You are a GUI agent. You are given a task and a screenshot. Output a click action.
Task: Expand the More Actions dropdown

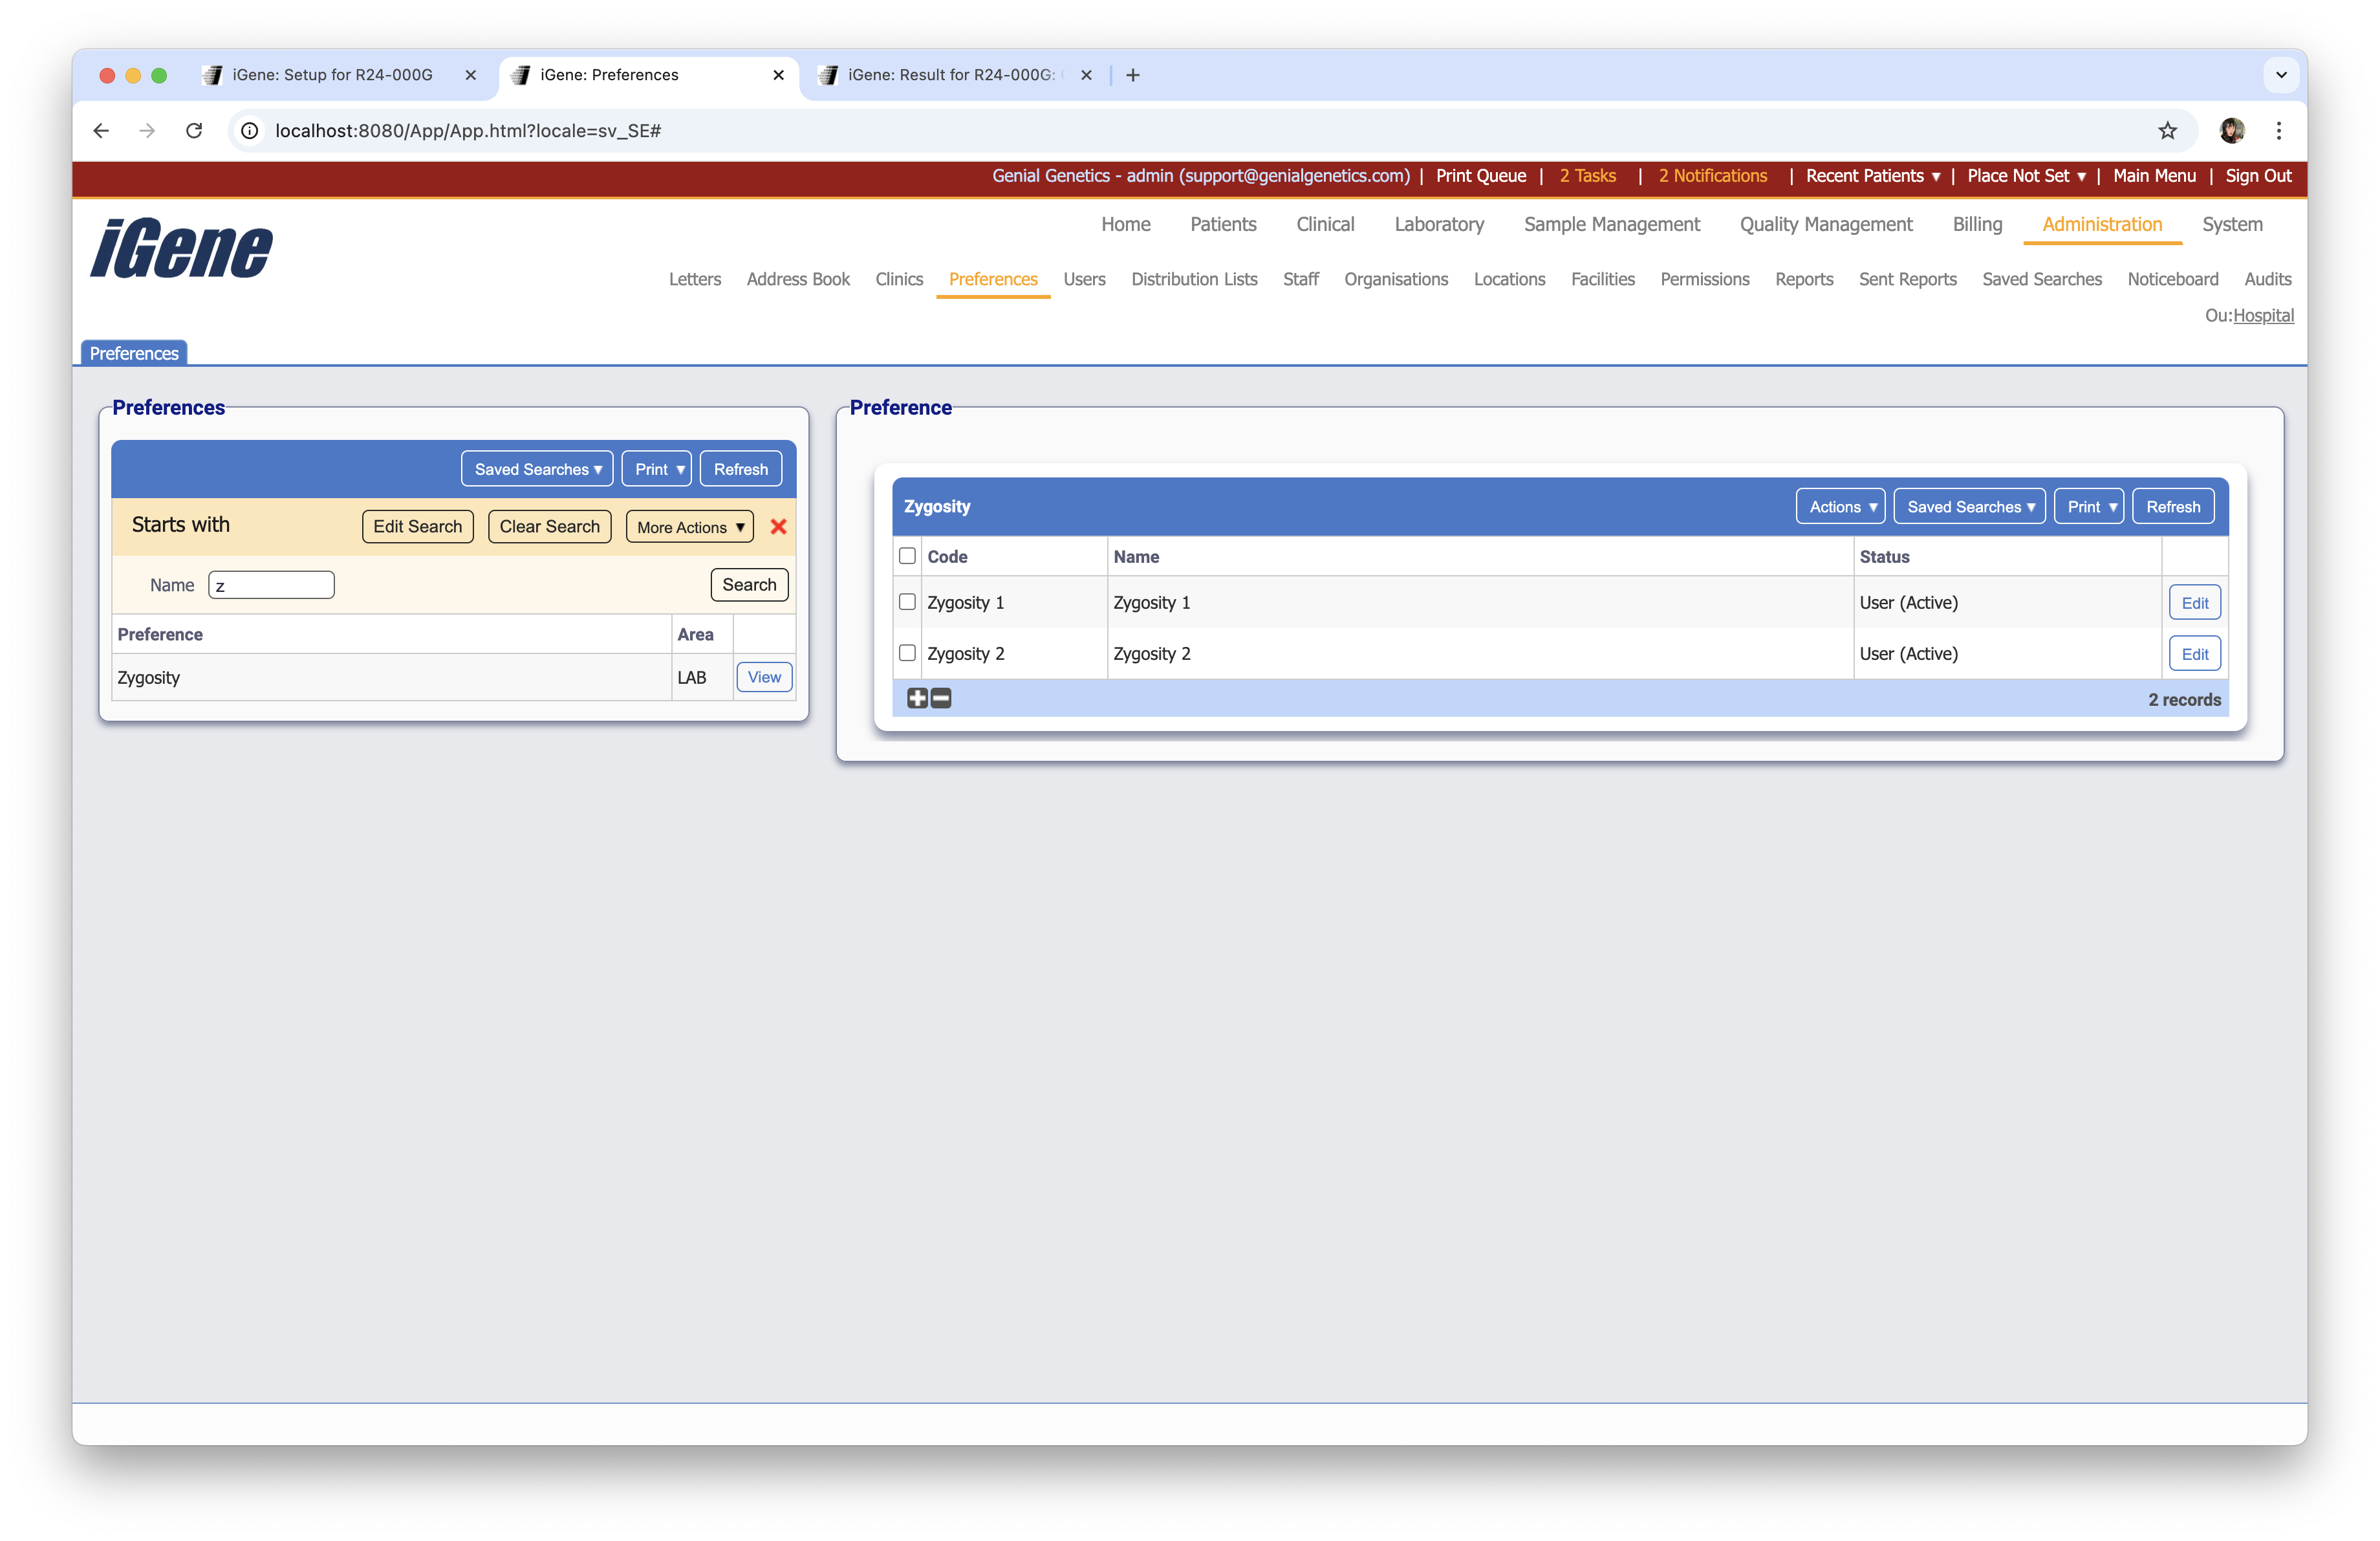[x=689, y=527]
